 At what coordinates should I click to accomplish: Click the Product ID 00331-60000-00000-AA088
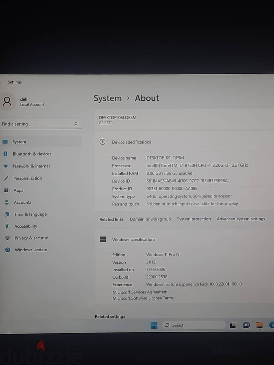pos(172,188)
